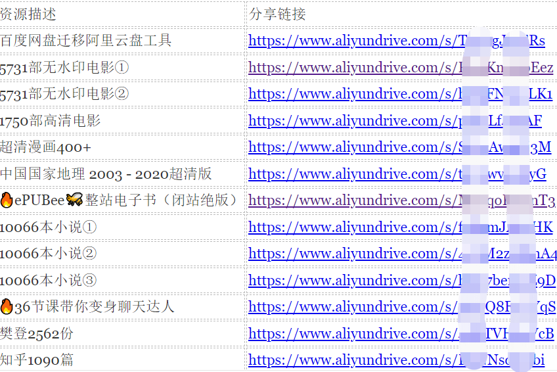
Task: Open the share link for ePUBee整站电子书
Action: click(402, 200)
